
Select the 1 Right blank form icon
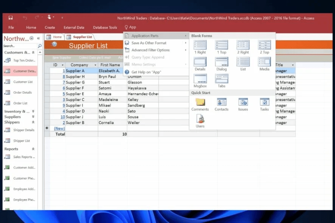tap(200, 45)
